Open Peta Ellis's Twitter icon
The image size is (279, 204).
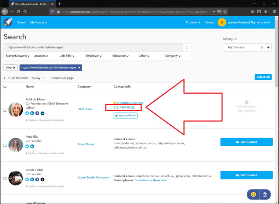(27, 146)
